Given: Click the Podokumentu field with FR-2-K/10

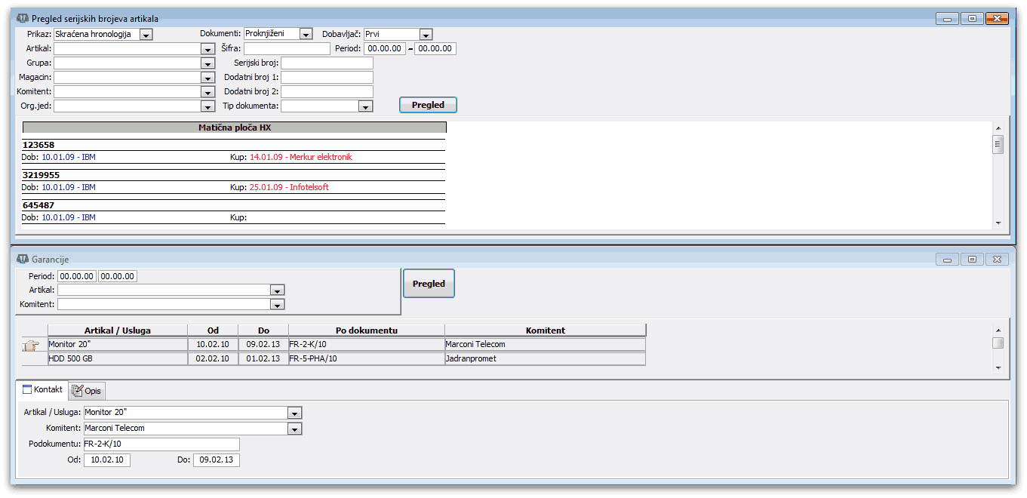Looking at the screenshot, I should [161, 444].
